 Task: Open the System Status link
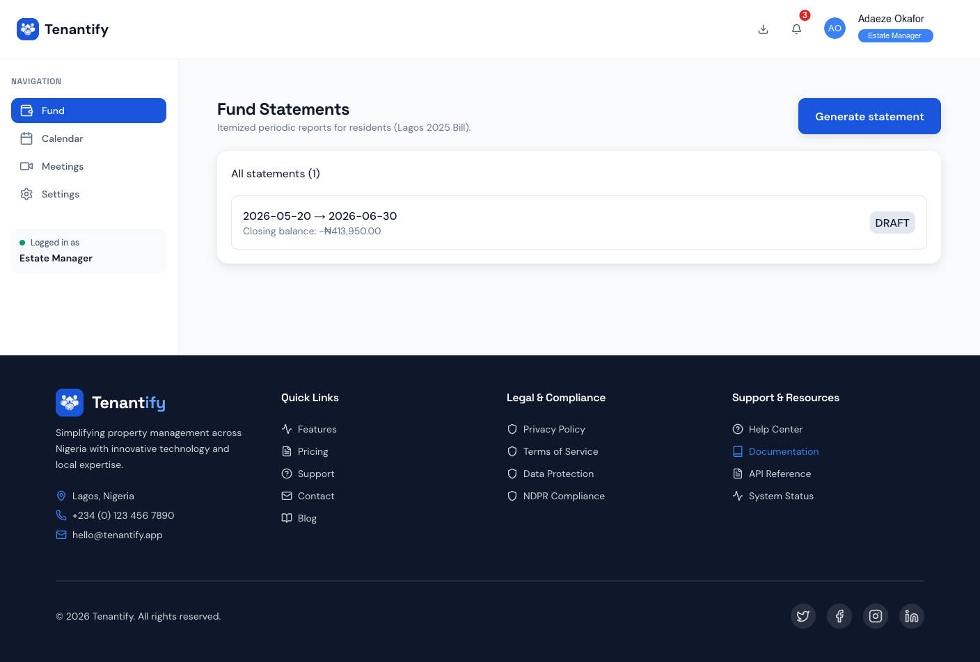tap(781, 496)
